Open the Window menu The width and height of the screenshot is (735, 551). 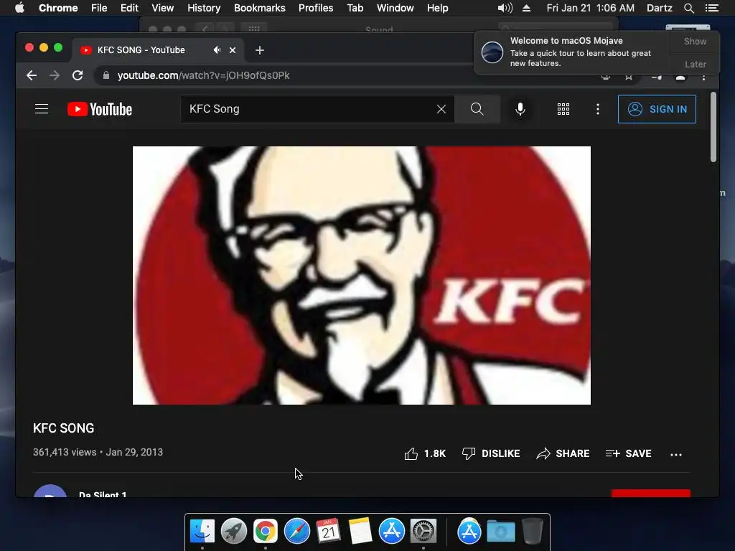(x=395, y=8)
